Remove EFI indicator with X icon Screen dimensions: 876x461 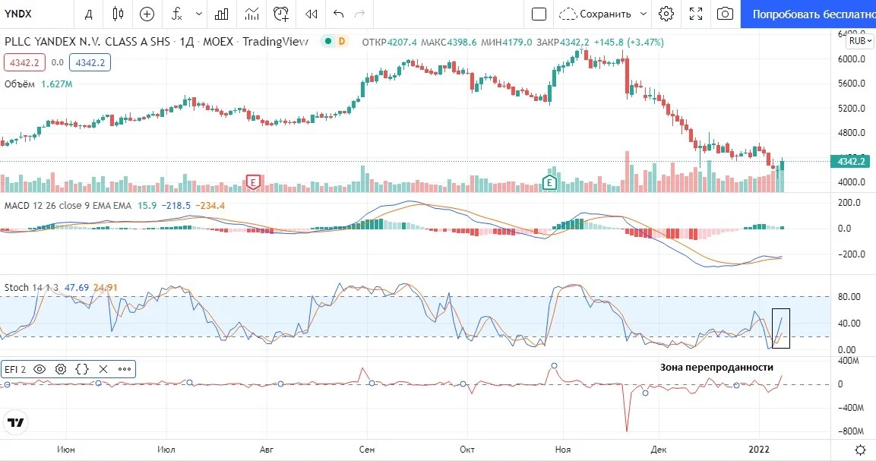click(103, 369)
